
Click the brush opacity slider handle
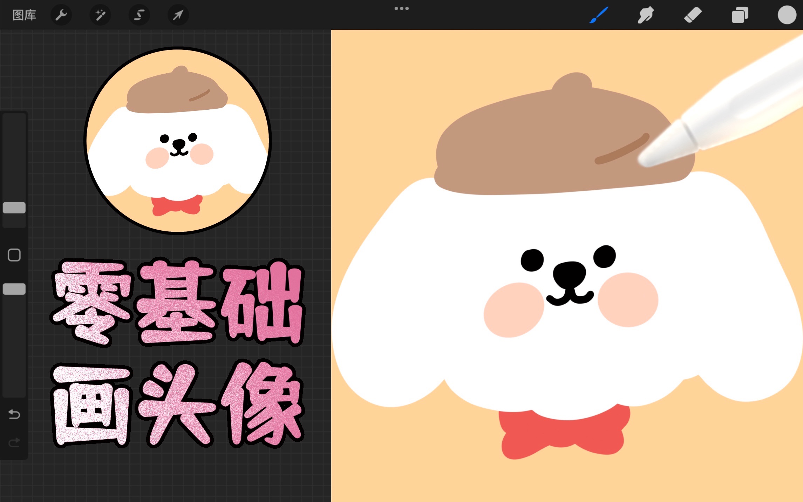coord(14,289)
